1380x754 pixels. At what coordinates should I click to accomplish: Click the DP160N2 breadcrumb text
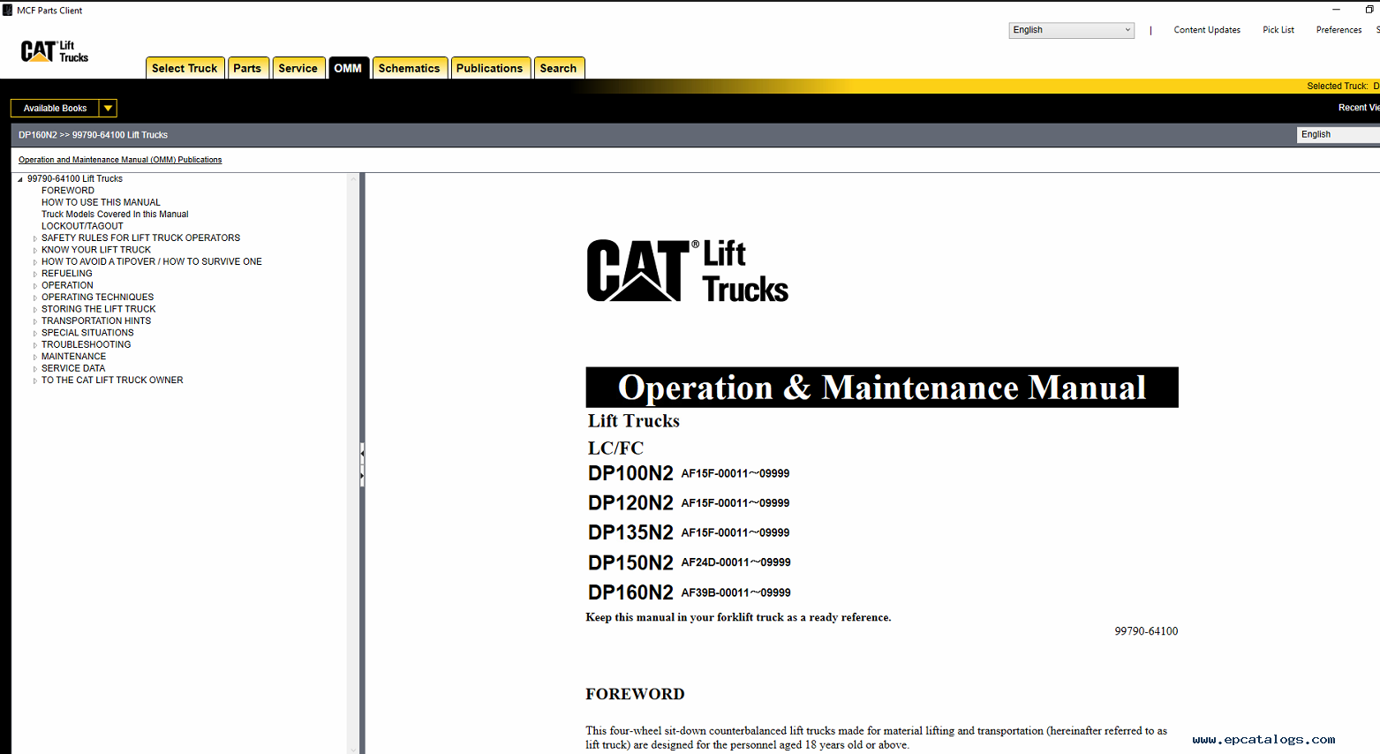tap(37, 135)
